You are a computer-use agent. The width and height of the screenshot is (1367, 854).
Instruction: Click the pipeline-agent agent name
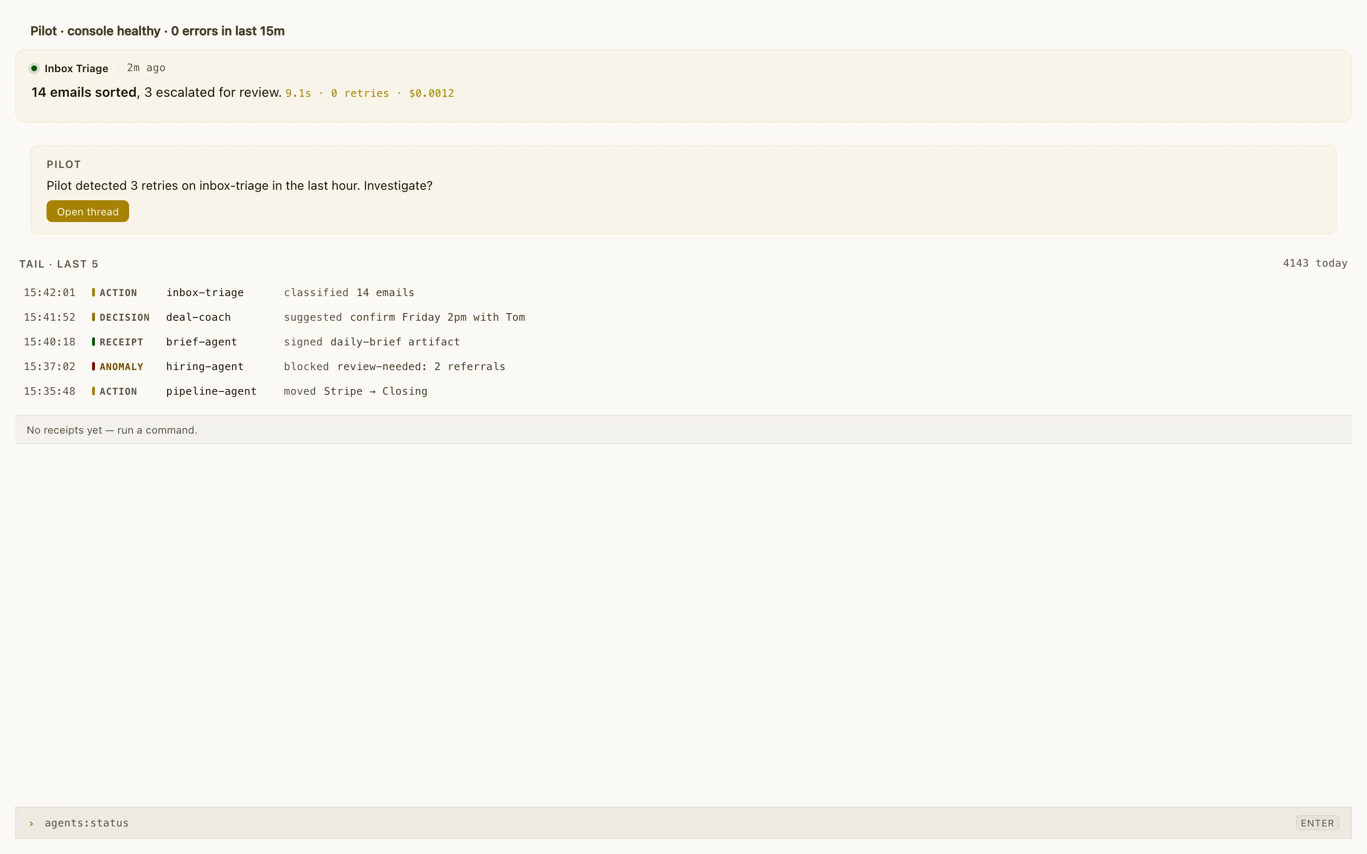coord(211,391)
